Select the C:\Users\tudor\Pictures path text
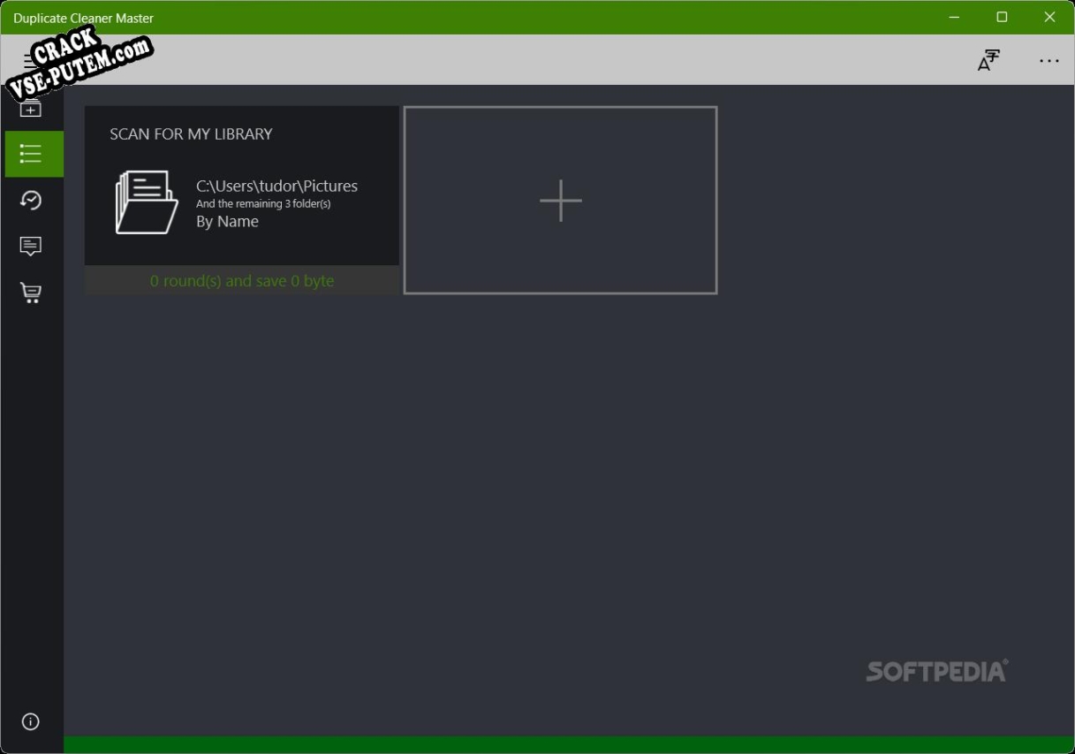Image resolution: width=1075 pixels, height=754 pixels. [276, 186]
